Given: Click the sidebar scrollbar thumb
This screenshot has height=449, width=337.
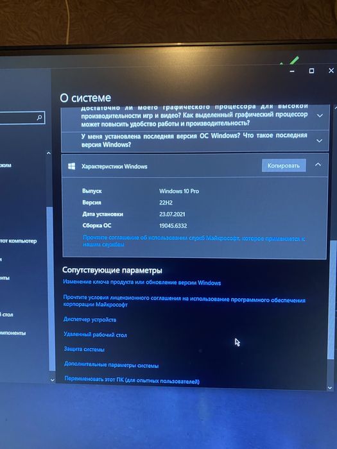Looking at the screenshot, I should pos(50,289).
